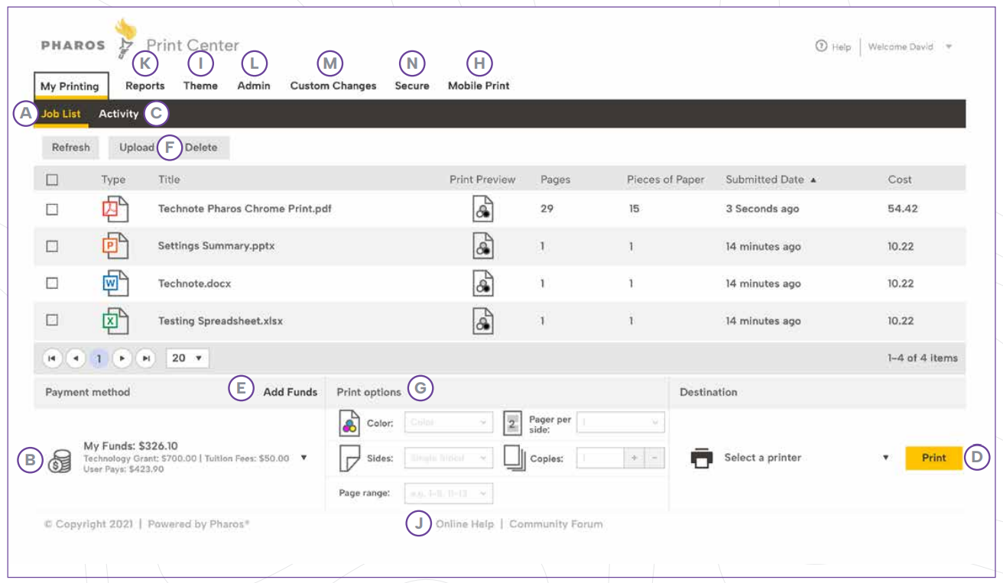Viewport: 1003px width, 583px height.
Task: Go to the last page of results
Action: [x=145, y=358]
